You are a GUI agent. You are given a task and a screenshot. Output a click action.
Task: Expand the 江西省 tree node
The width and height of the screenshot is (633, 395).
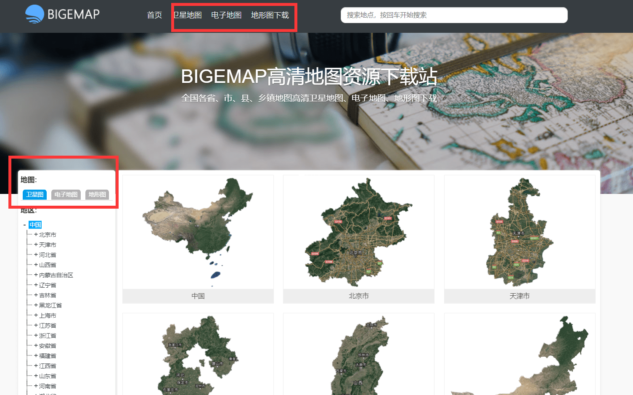coord(36,366)
